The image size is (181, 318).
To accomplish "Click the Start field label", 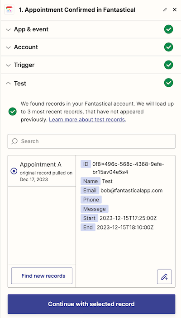I will click(90, 218).
